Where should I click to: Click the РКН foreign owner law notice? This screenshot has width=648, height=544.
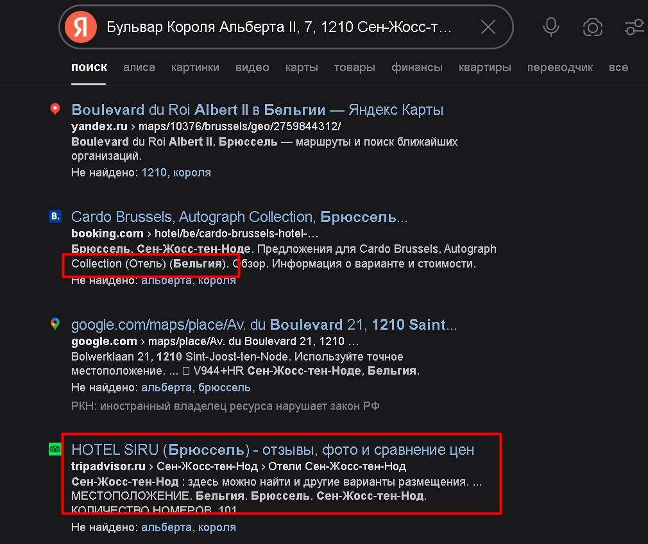click(x=225, y=406)
